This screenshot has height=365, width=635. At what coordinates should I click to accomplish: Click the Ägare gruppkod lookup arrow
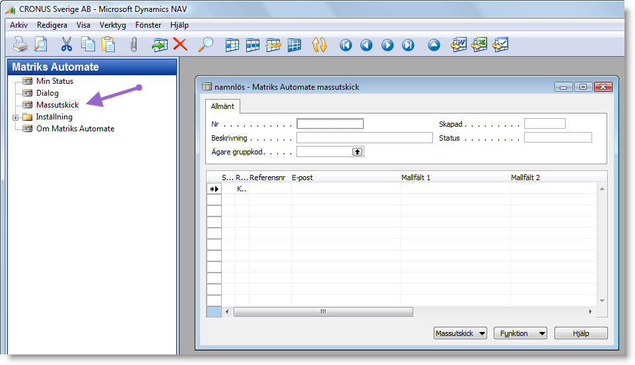tap(357, 152)
